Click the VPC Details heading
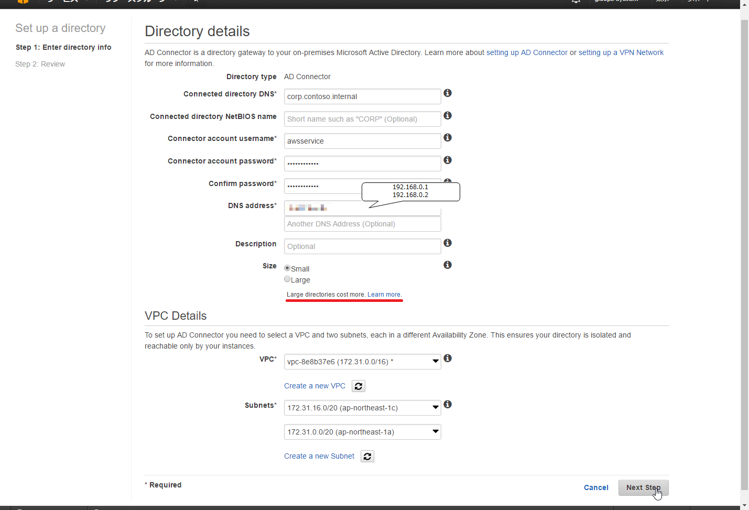This screenshot has height=510, width=749. [x=176, y=316]
